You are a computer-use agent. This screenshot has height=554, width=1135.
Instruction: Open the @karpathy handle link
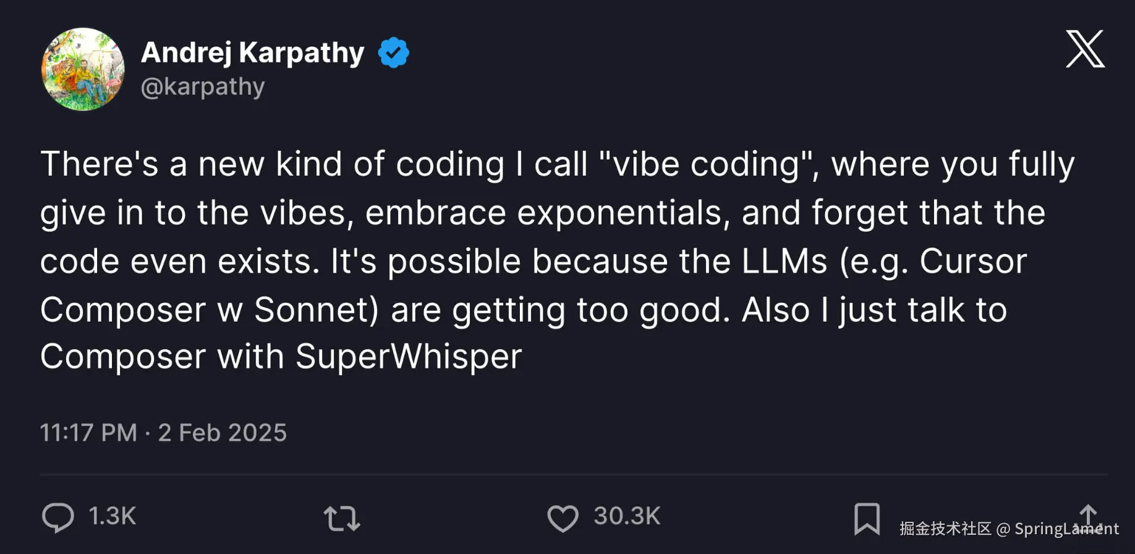click(203, 86)
